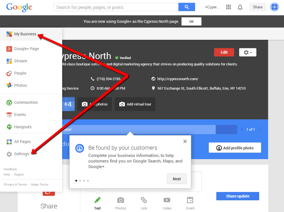Click the Verified badge
Screen dimensions: 284x212
pos(123,58)
